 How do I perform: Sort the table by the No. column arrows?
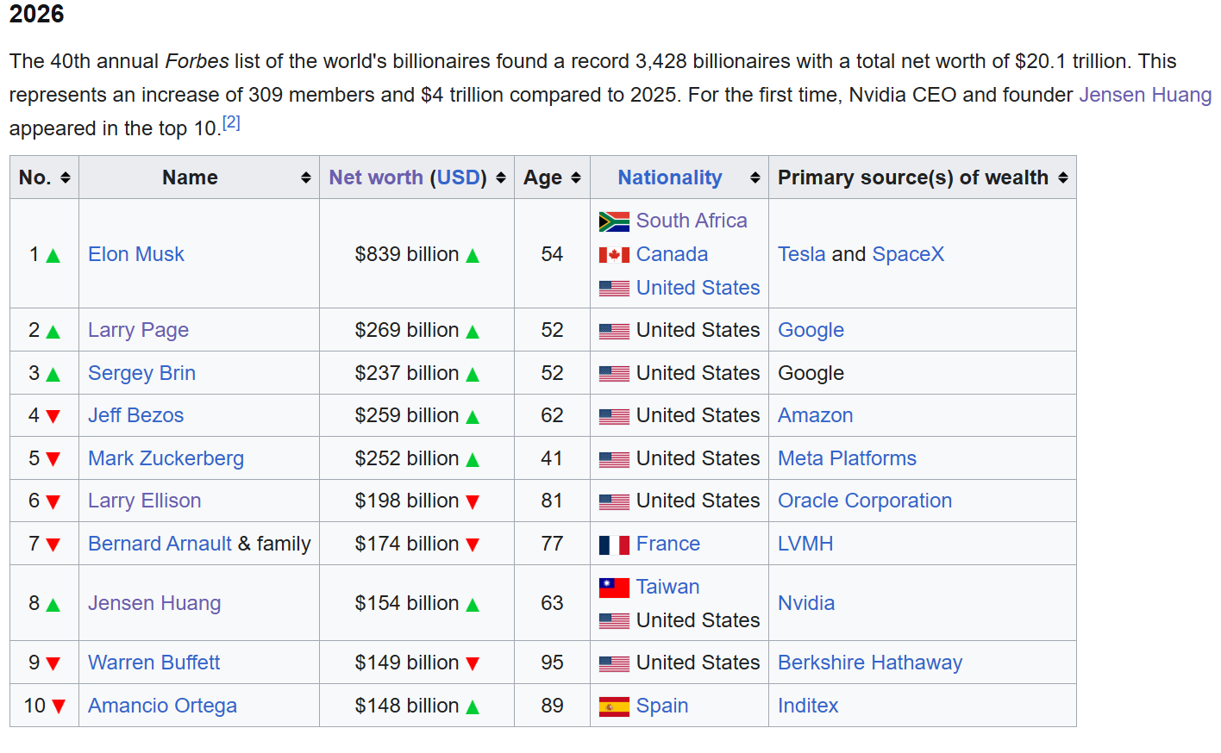click(x=66, y=177)
